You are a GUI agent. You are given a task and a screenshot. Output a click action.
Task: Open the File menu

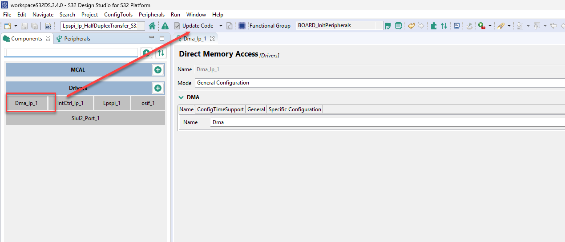point(7,15)
